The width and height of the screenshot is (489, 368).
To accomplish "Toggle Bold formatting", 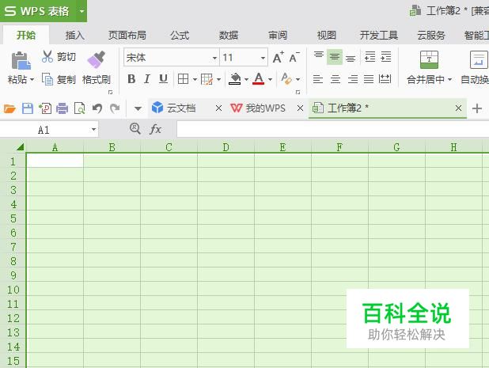I will pos(131,79).
